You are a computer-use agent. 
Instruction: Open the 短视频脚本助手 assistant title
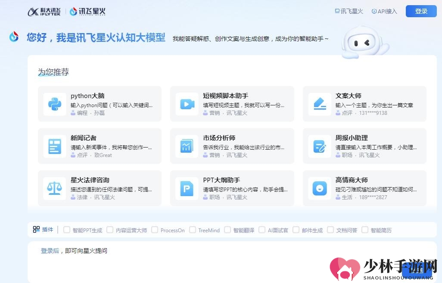click(225, 96)
